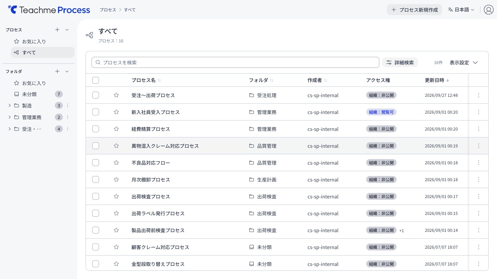Star the 月次棚卸プロセス row
Image resolution: width=497 pixels, height=279 pixels.
coord(116,179)
